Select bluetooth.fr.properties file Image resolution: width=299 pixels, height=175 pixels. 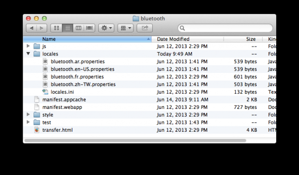(x=150, y=77)
